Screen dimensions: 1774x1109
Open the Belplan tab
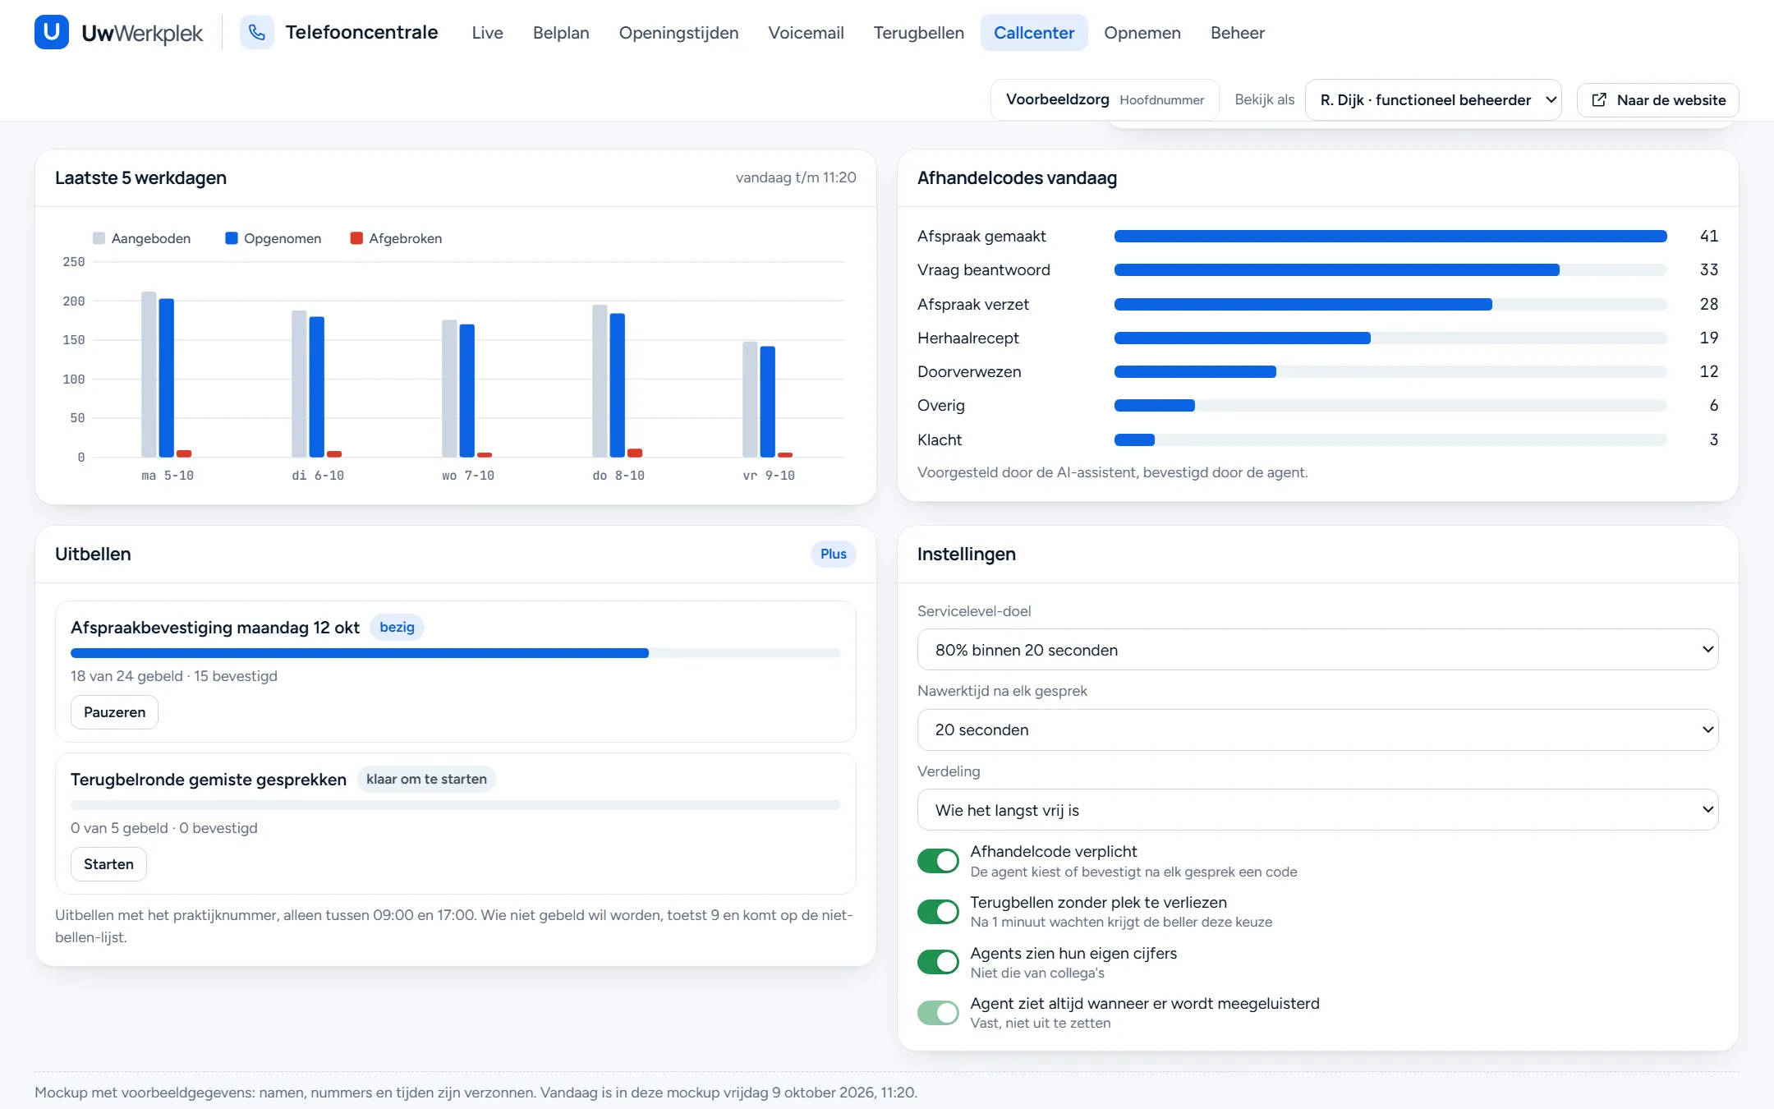[x=561, y=33]
